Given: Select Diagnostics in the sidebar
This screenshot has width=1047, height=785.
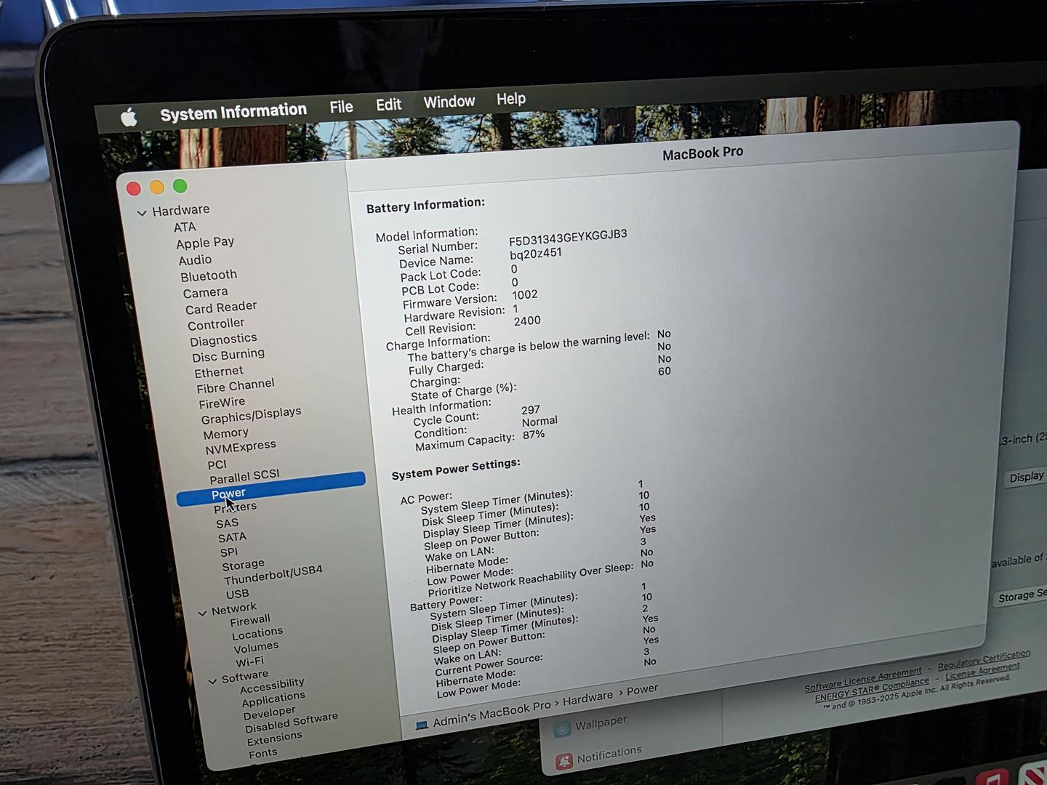Looking at the screenshot, I should coord(223,339).
